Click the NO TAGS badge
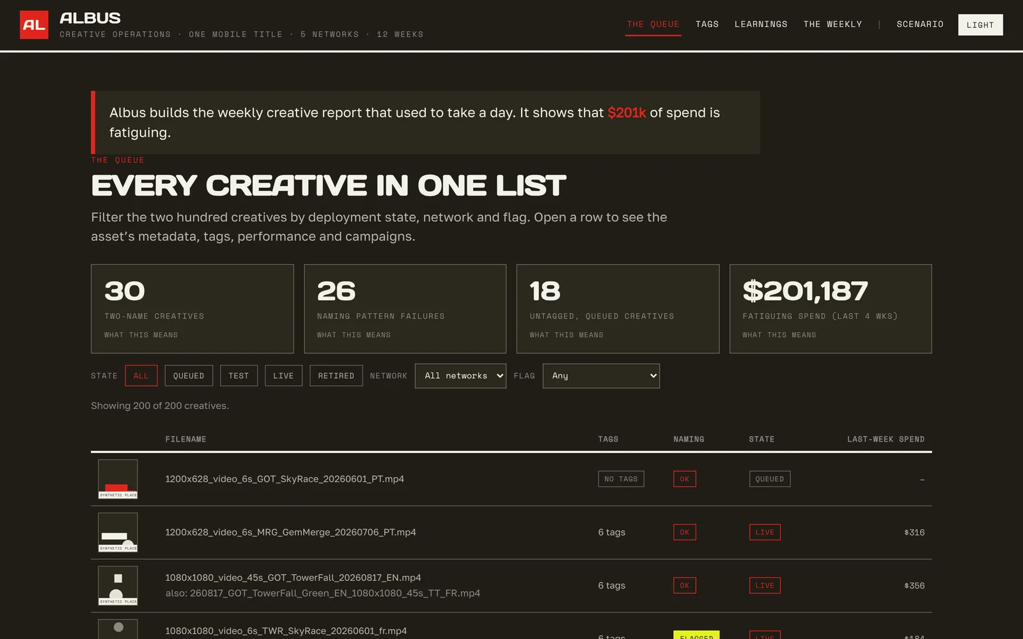The image size is (1023, 639). tap(621, 479)
